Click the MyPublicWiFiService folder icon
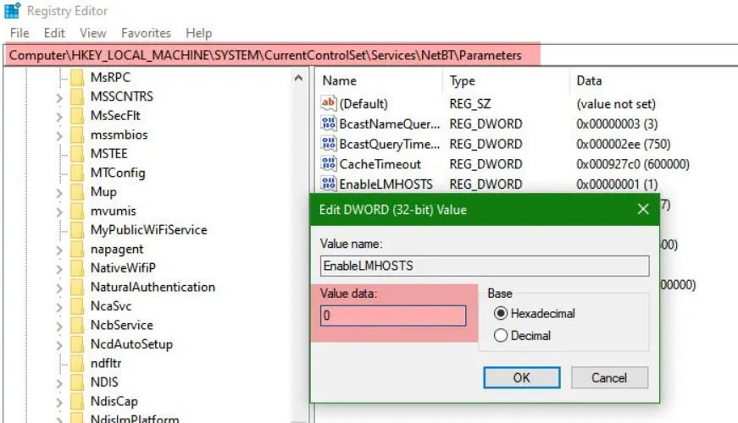Image resolution: width=738 pixels, height=423 pixels. (x=77, y=229)
